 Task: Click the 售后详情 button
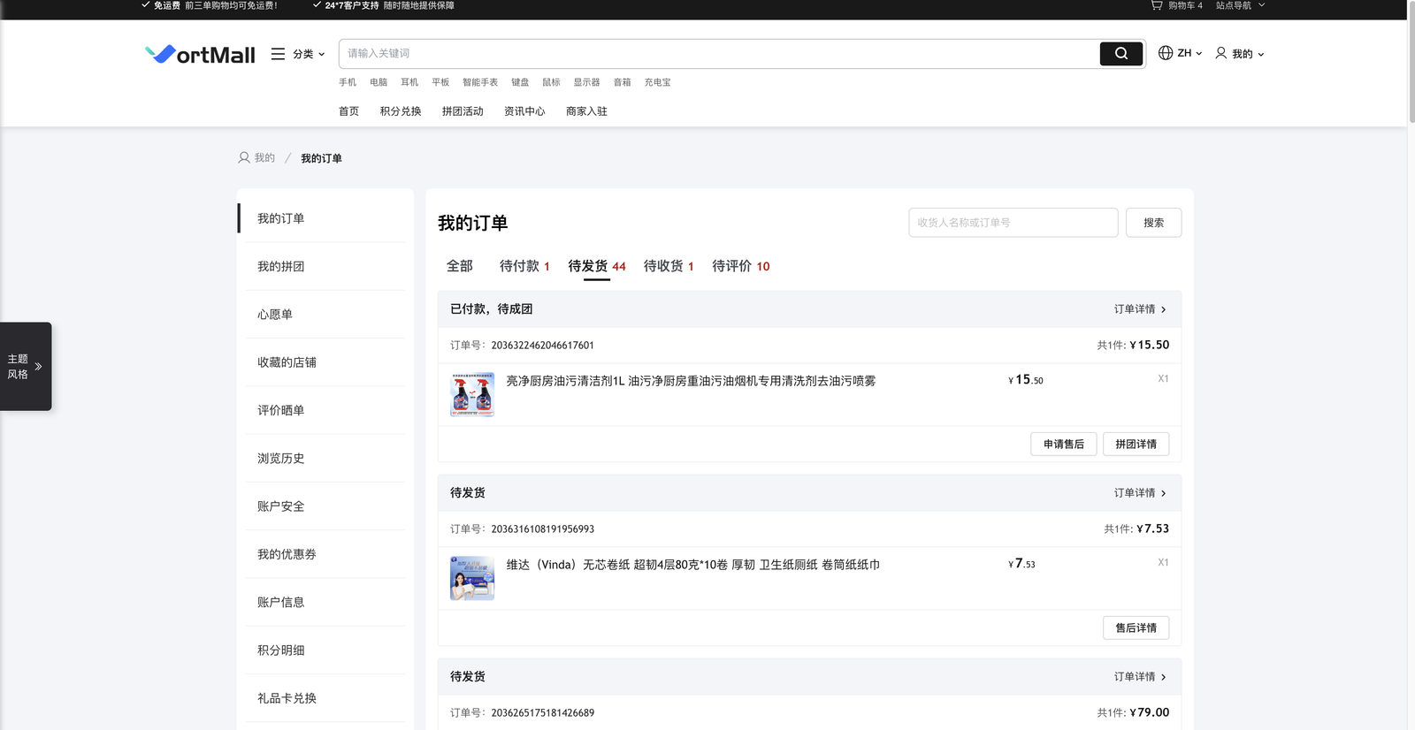point(1136,628)
